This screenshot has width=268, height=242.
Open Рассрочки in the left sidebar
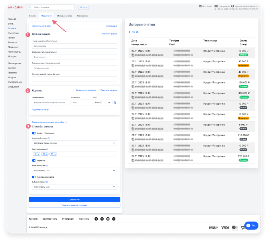(x=13, y=33)
